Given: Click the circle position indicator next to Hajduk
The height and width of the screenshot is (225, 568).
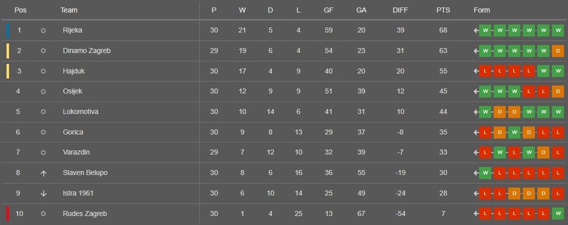Looking at the screenshot, I should pyautogui.click(x=44, y=71).
